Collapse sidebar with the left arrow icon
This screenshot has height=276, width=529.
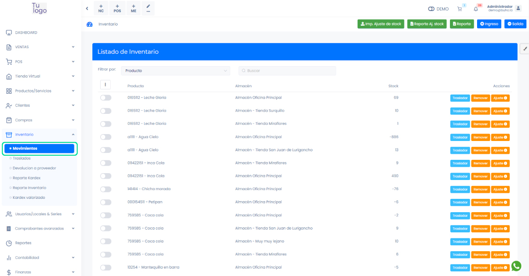pyautogui.click(x=87, y=8)
